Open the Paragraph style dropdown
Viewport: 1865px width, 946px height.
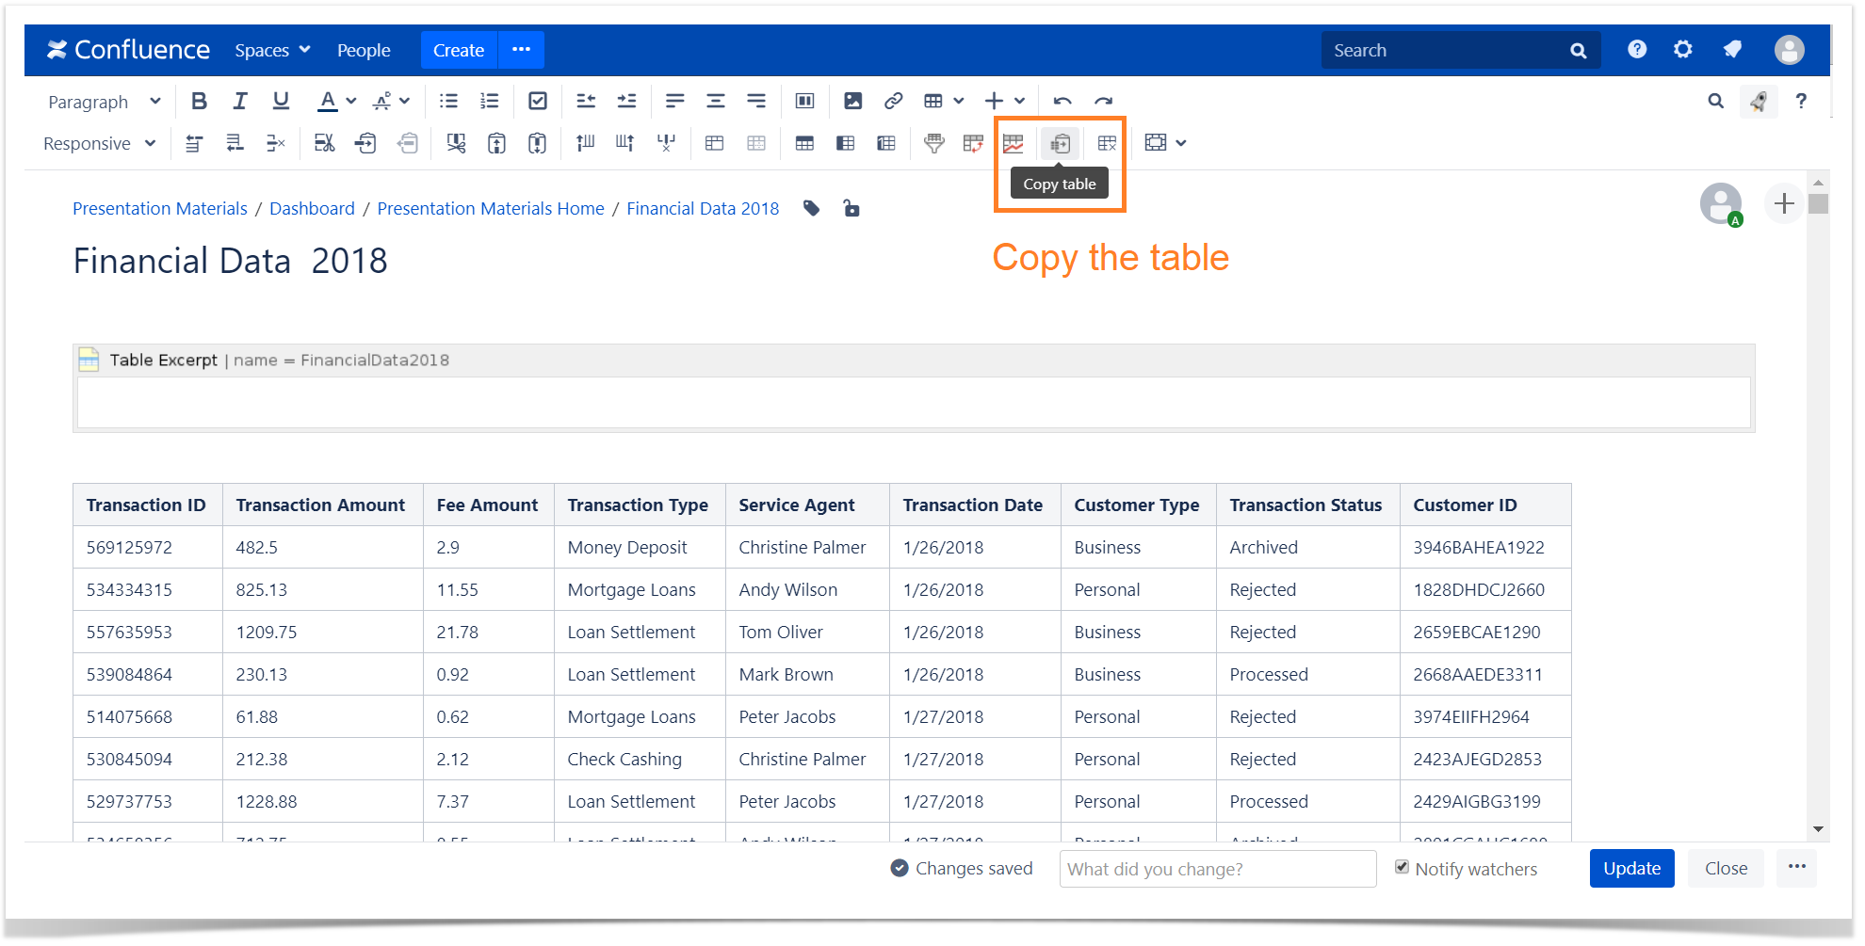pyautogui.click(x=104, y=102)
